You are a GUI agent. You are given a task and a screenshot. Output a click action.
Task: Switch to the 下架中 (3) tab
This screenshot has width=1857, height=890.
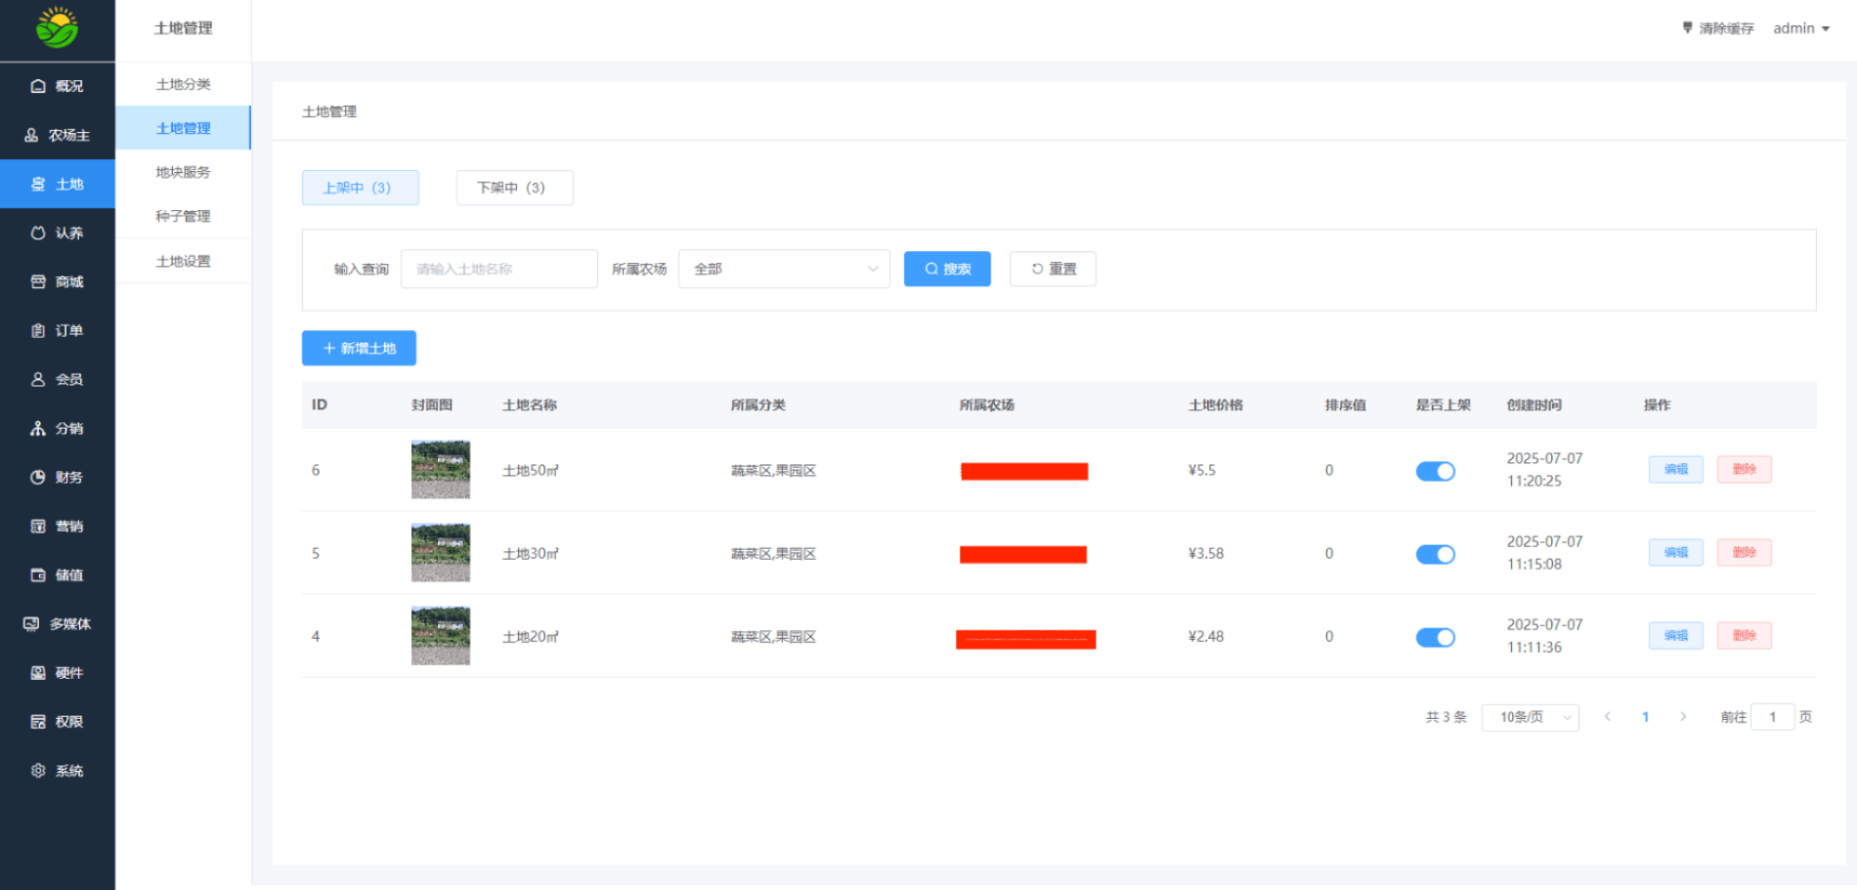click(514, 188)
